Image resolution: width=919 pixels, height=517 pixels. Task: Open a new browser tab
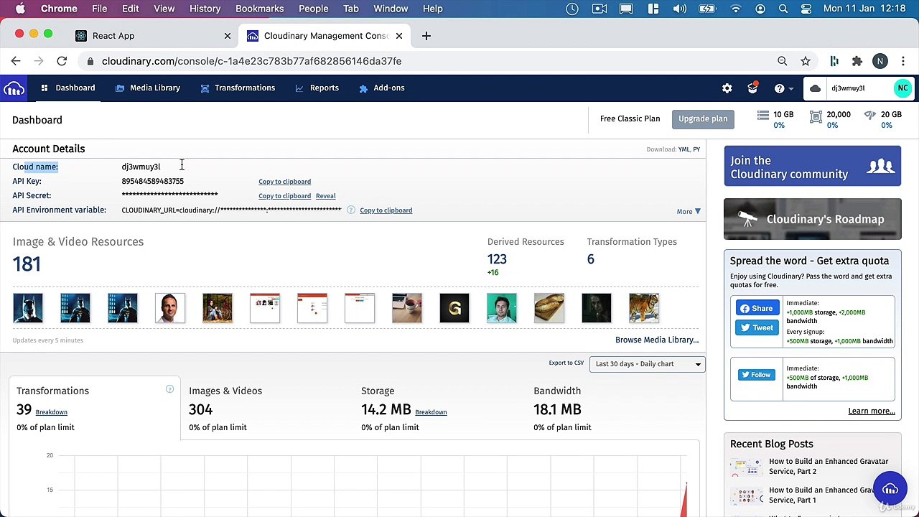pos(426,36)
